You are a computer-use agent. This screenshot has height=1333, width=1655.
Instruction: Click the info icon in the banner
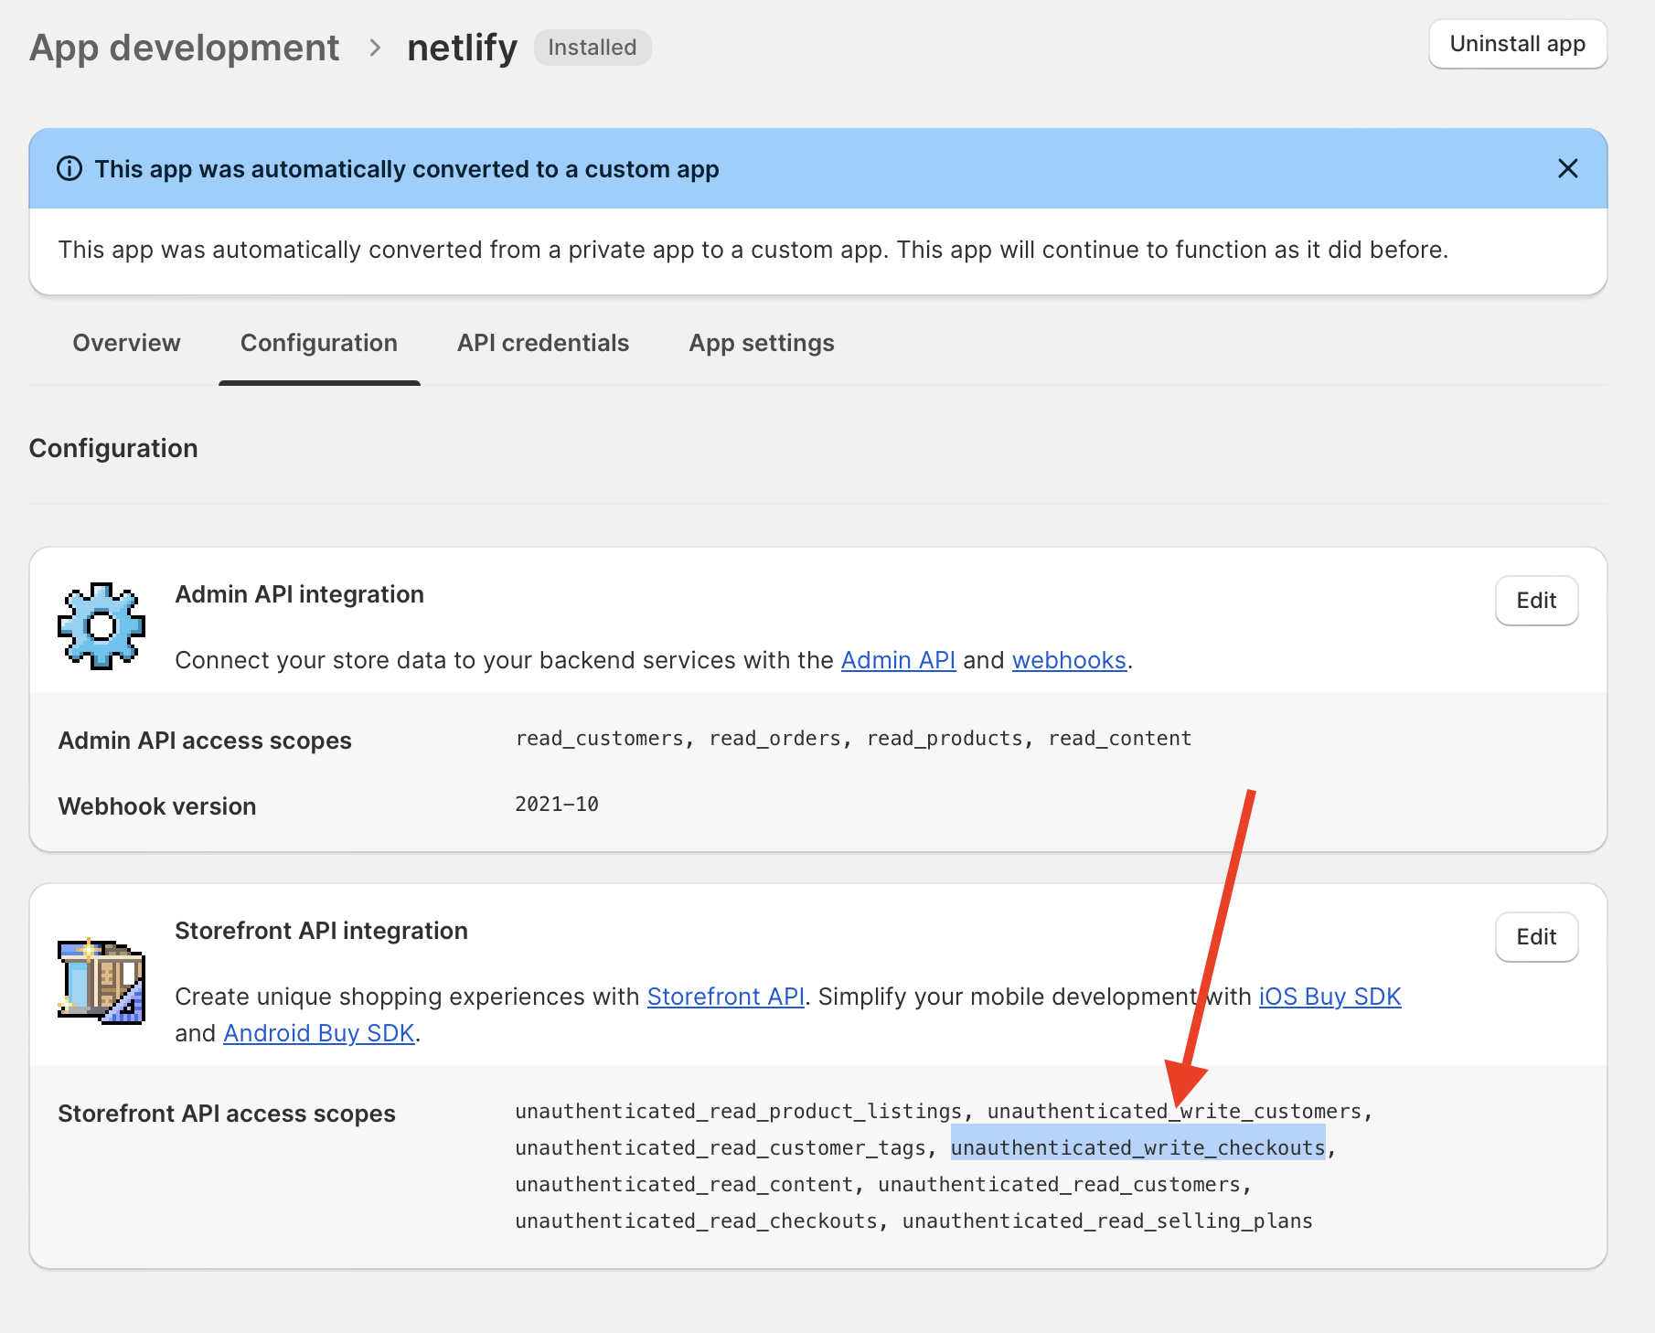[69, 169]
